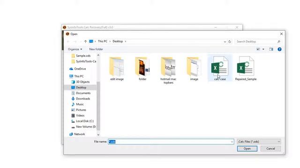Select the hotmail mac topbars folder
The height and width of the screenshot is (168, 300).
tap(168, 70)
